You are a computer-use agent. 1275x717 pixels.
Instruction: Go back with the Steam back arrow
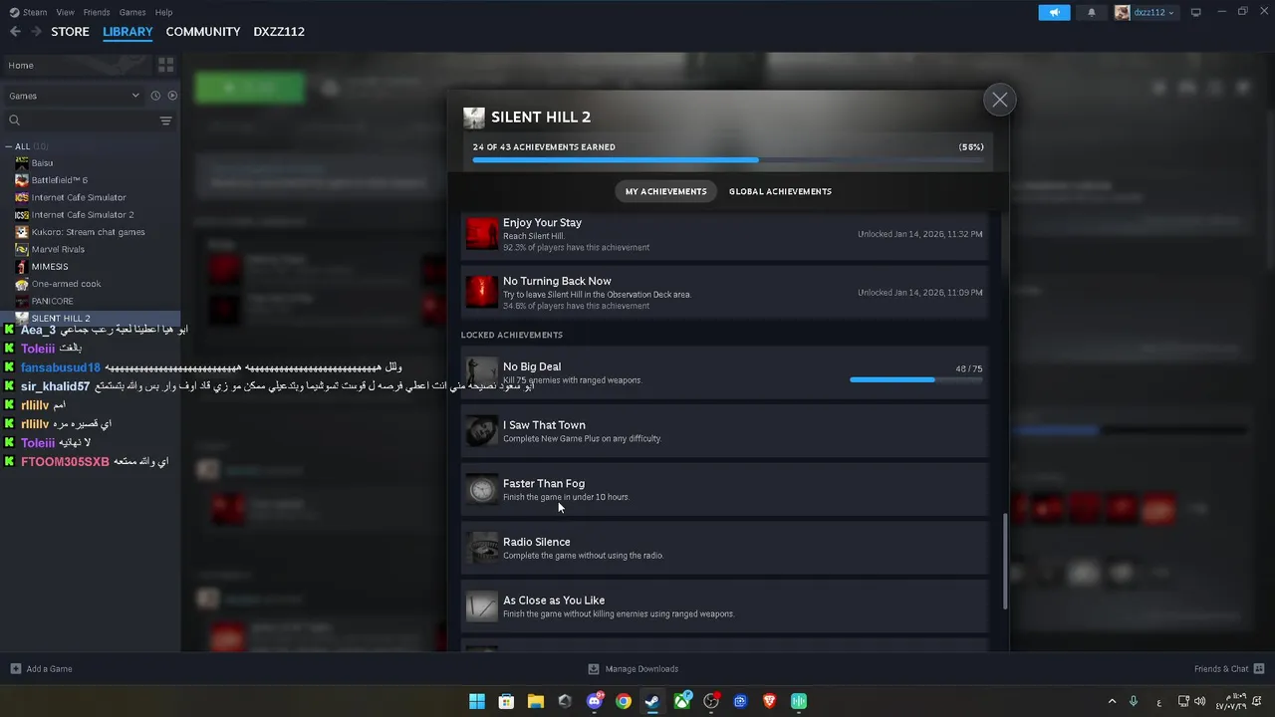click(15, 32)
